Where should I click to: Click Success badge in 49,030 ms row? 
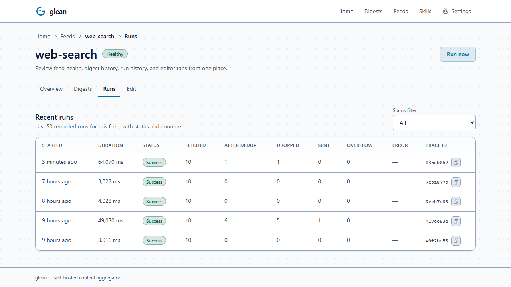pyautogui.click(x=154, y=221)
